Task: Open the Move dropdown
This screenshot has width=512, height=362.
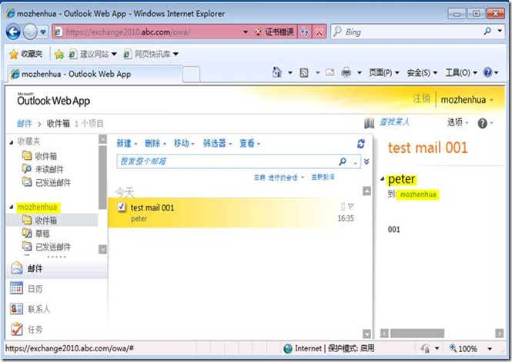Action: pyautogui.click(x=184, y=144)
